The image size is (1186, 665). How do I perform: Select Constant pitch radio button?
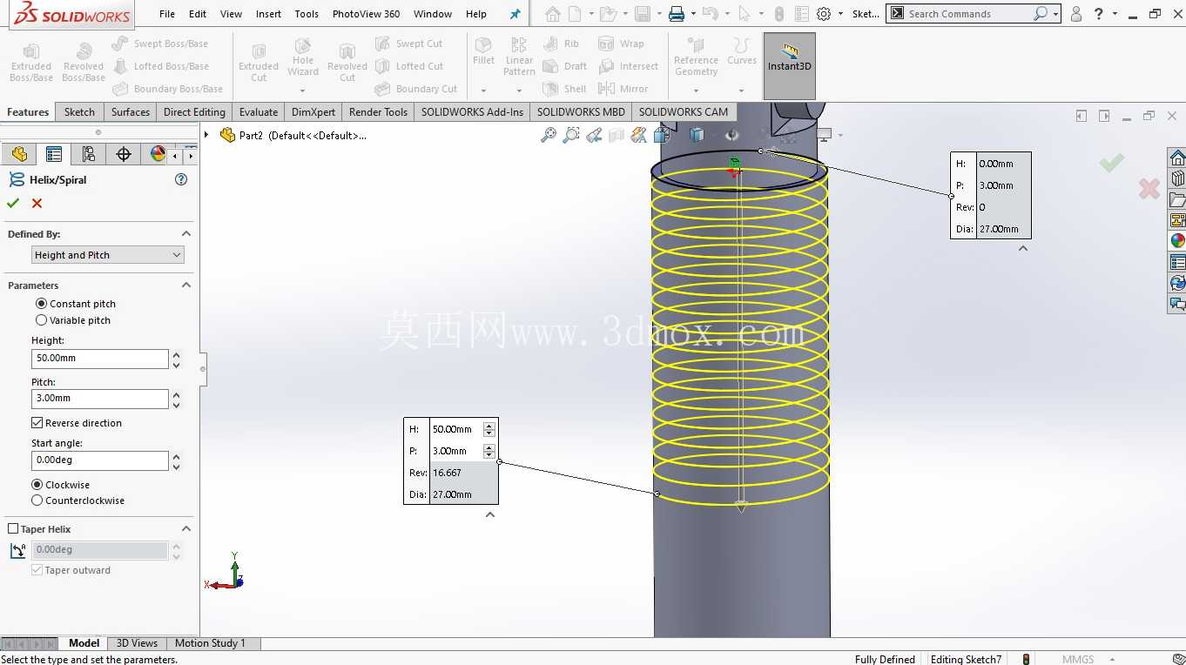click(41, 304)
